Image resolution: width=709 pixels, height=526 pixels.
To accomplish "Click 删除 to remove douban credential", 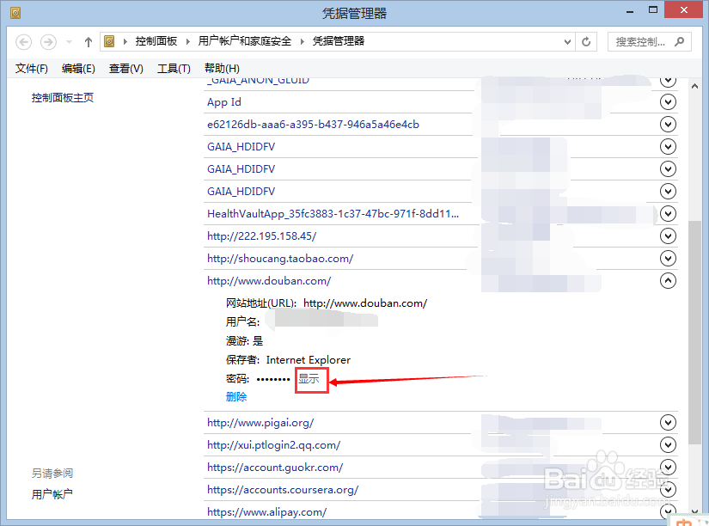I will click(236, 396).
